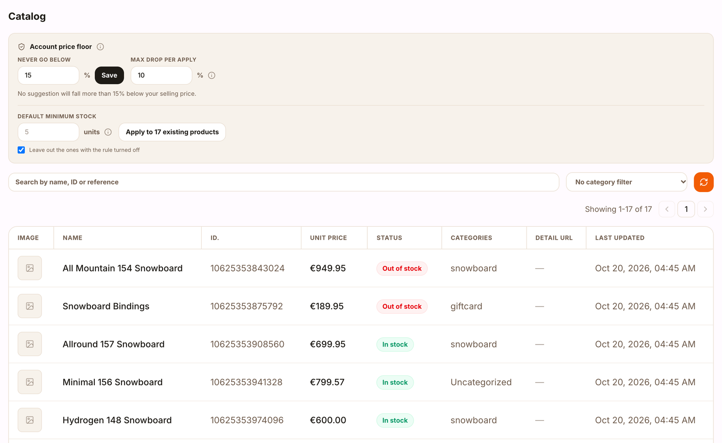This screenshot has height=443, width=722.
Task: Select page 1 in pagination
Action: tap(686, 209)
